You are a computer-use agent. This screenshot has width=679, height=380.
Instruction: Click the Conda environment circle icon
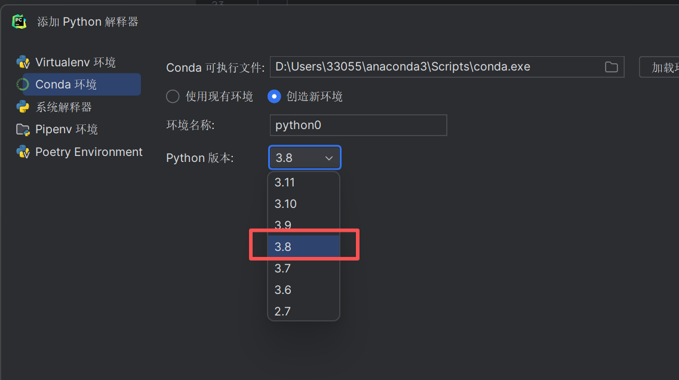coord(23,84)
